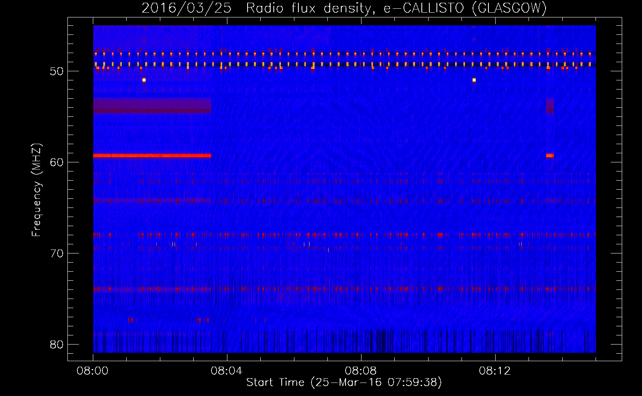This screenshot has width=642, height=396.
Task: Click the purple band between 53 and 55 MHz
Action: coord(152,105)
